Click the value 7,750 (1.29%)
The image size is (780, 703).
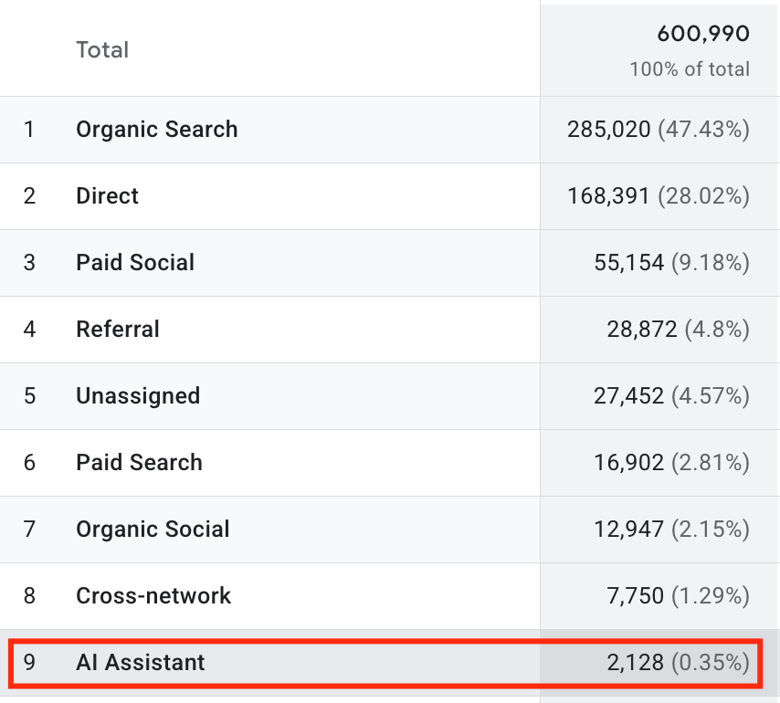pos(678,595)
